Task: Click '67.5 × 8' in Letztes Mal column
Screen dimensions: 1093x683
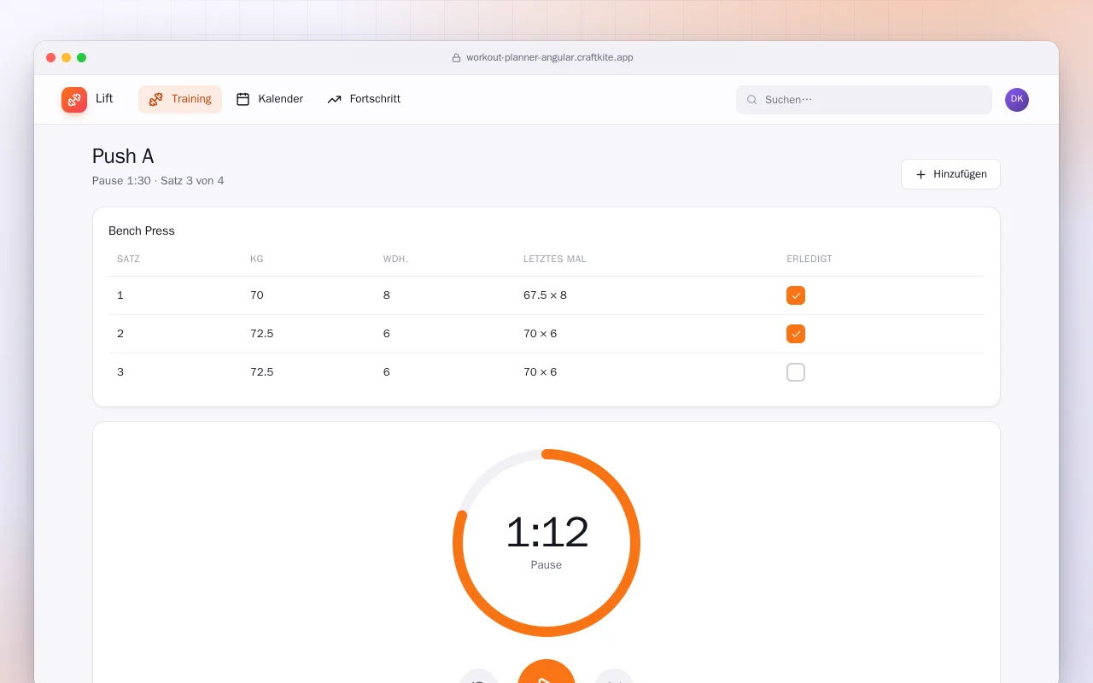Action: coord(545,295)
